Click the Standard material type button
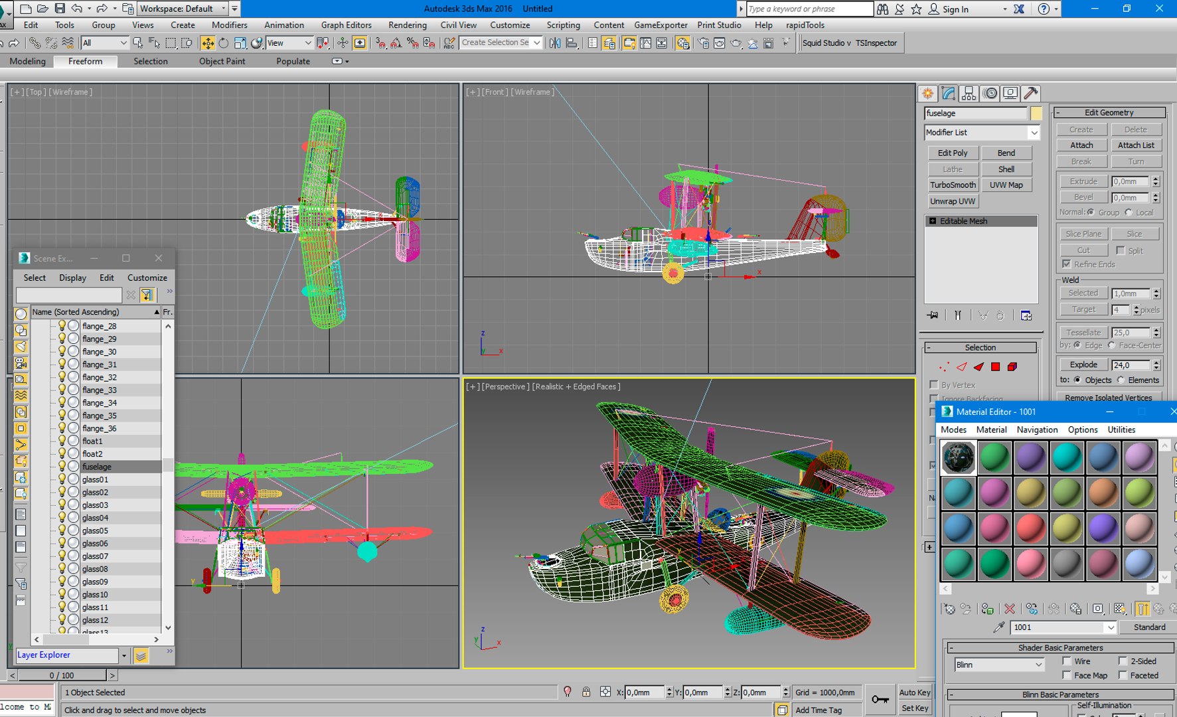 [1149, 627]
